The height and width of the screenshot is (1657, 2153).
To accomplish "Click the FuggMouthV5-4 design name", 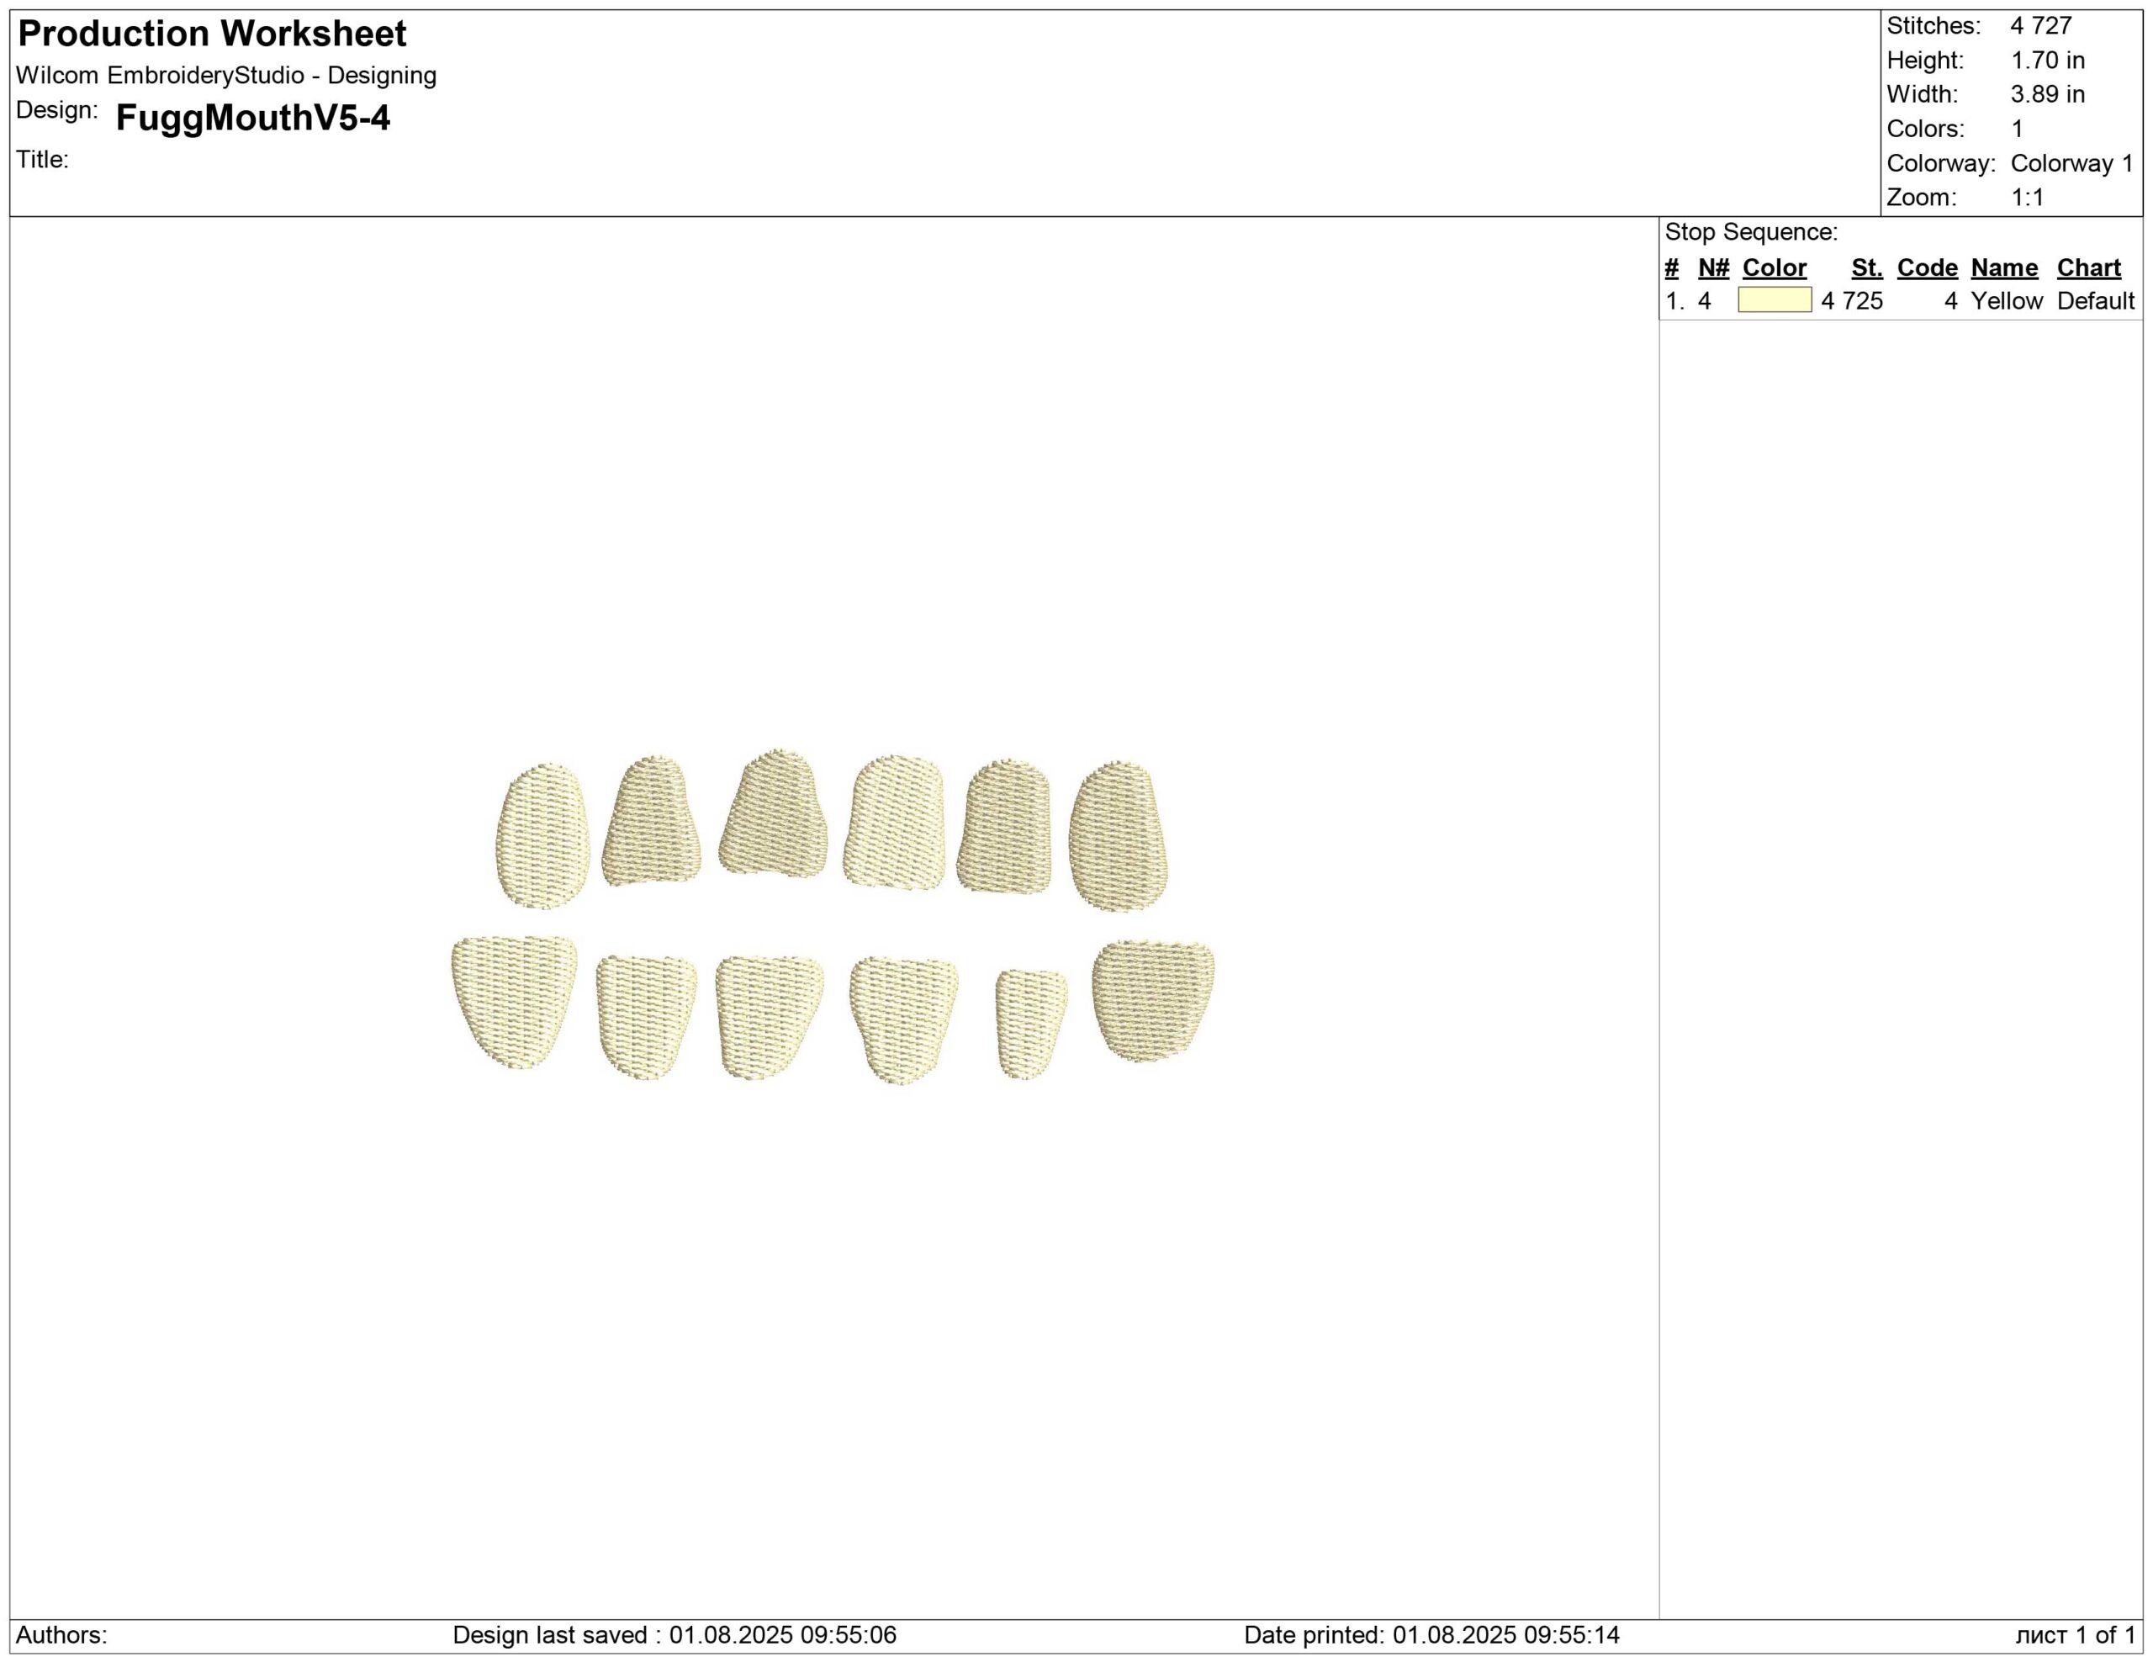I will 252,119.
